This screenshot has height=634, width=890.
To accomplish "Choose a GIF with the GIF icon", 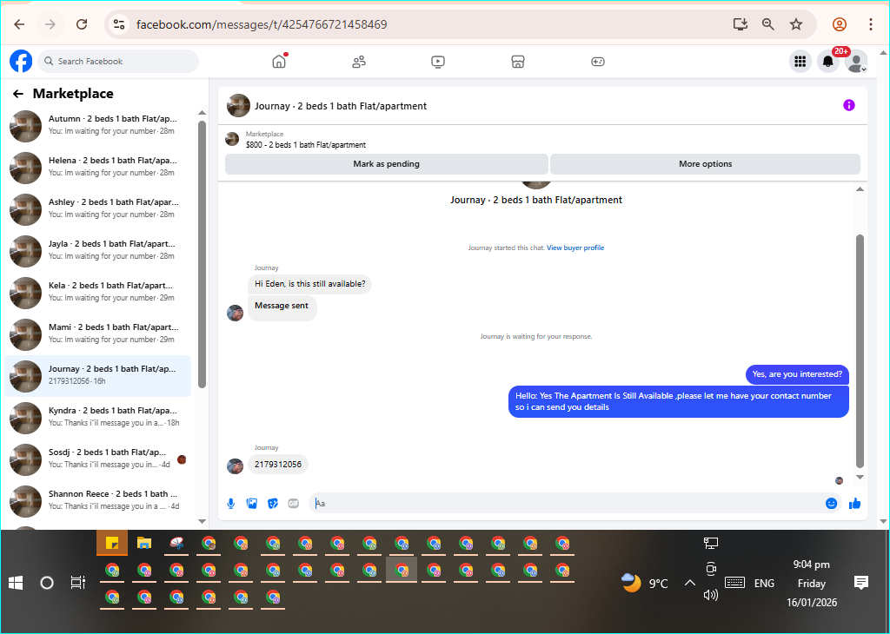I will pyautogui.click(x=294, y=503).
